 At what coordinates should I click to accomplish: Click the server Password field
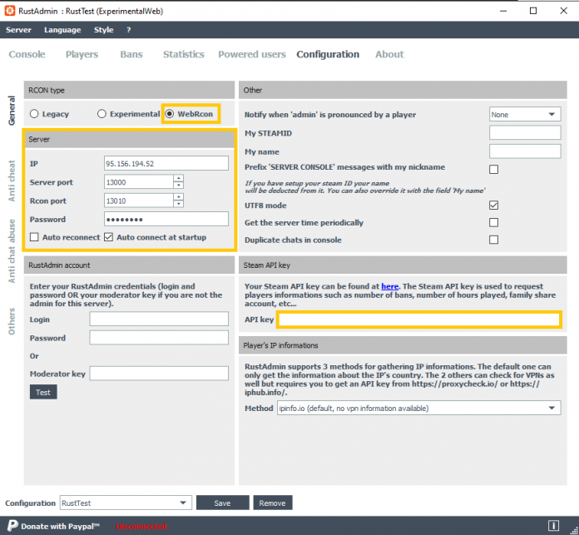(166, 219)
